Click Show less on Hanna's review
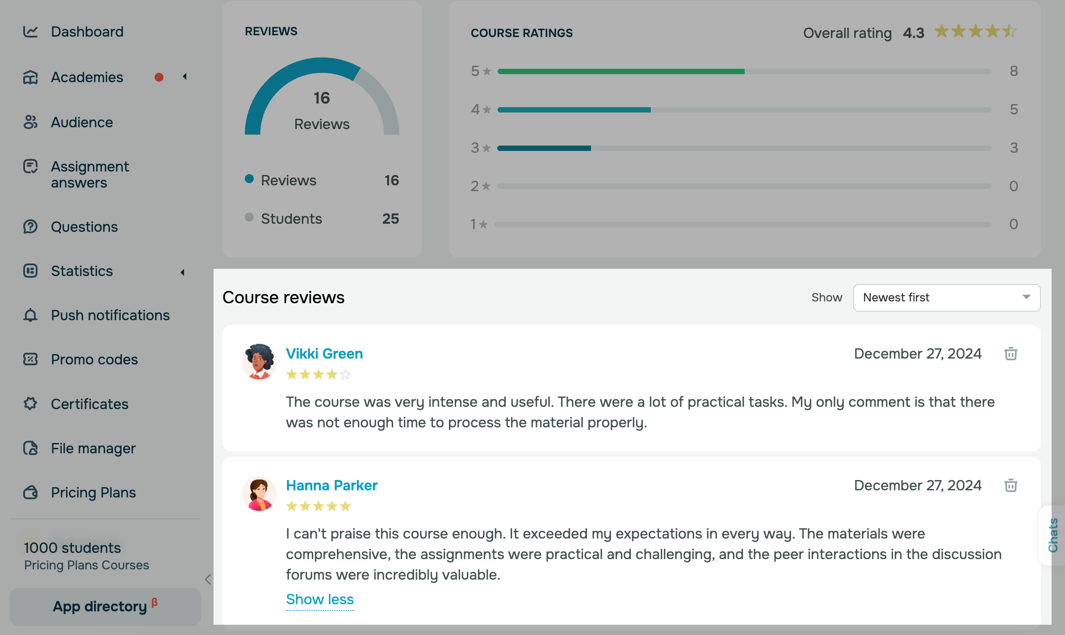This screenshot has width=1065, height=635. pos(319,599)
